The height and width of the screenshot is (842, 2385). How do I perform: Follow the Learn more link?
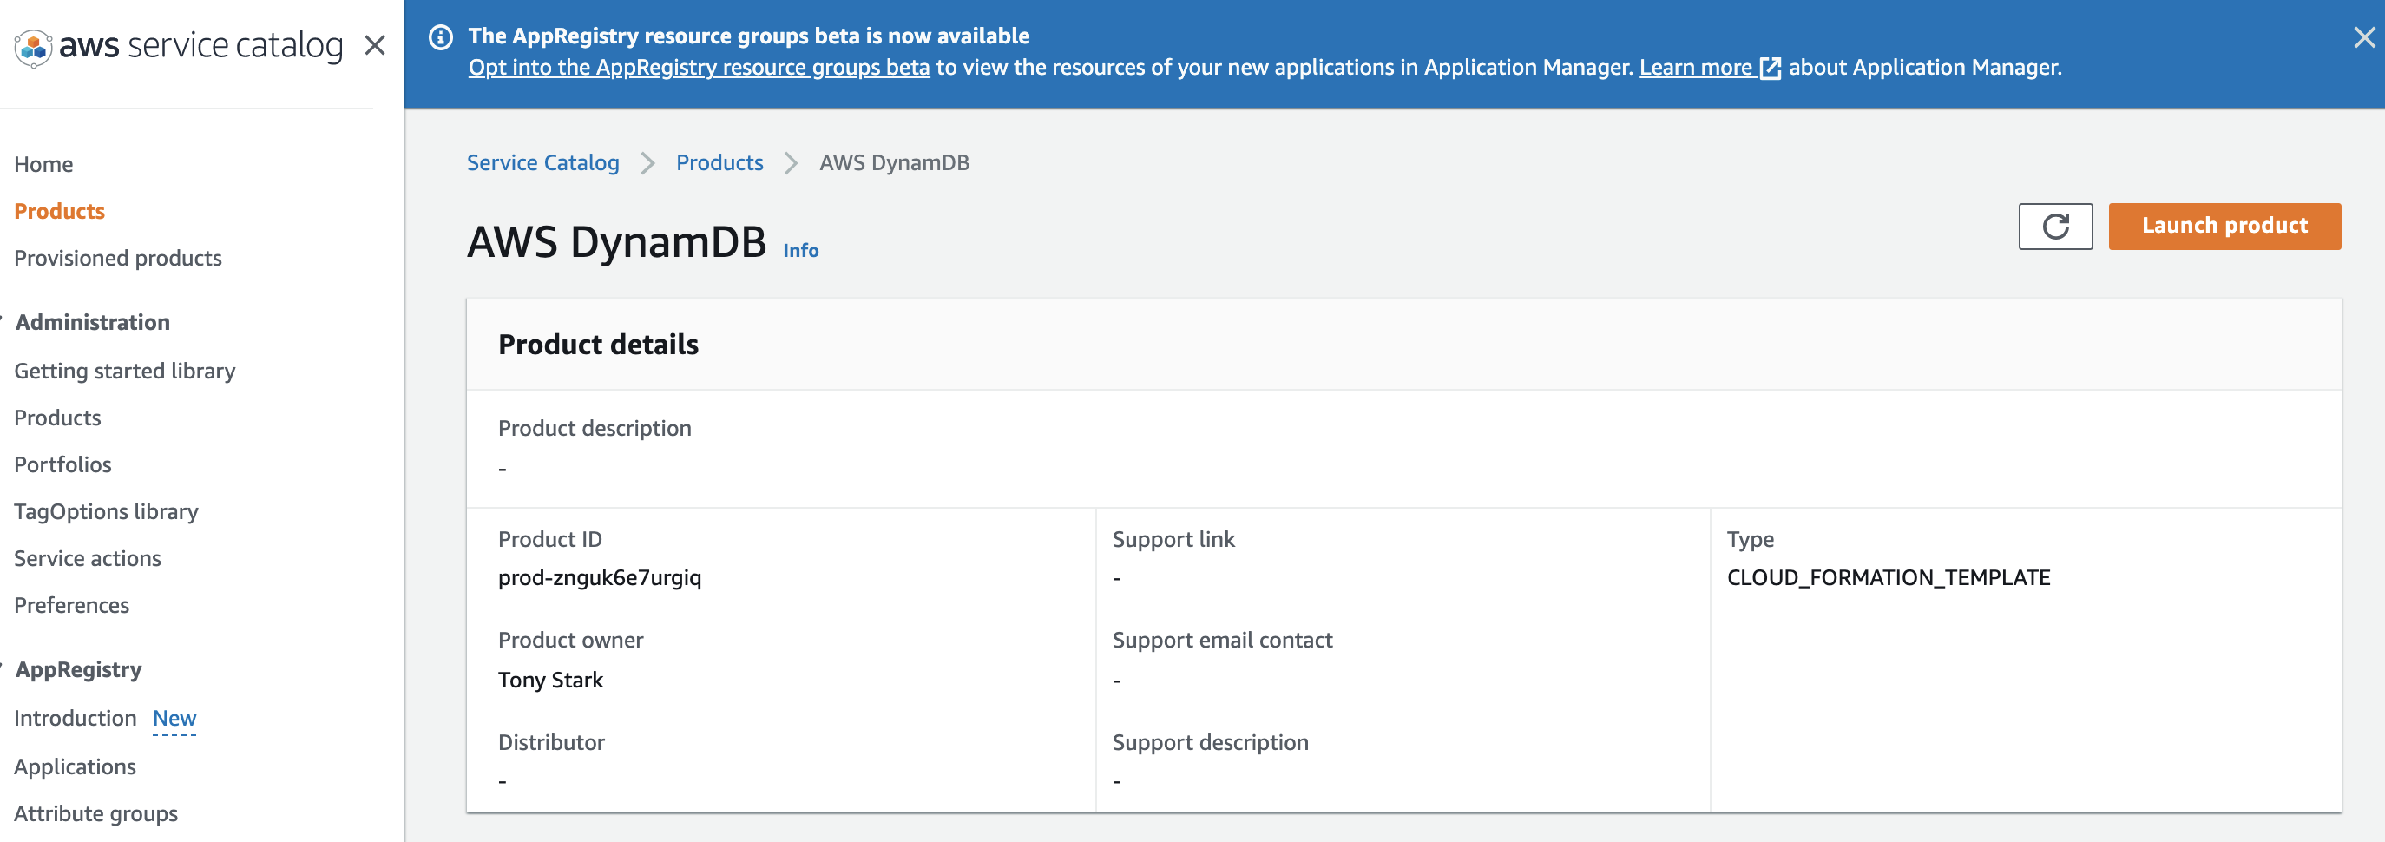[1695, 68]
